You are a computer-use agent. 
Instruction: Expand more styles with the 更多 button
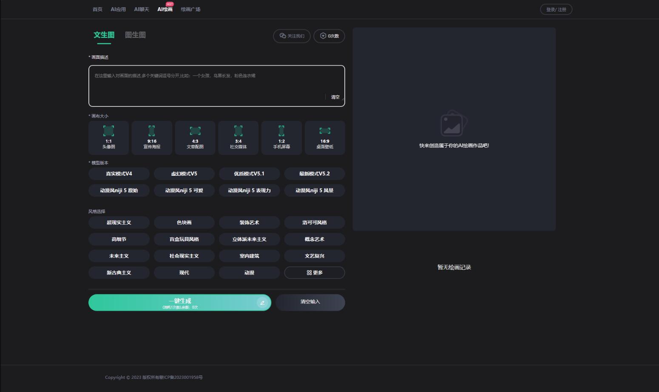coord(315,272)
